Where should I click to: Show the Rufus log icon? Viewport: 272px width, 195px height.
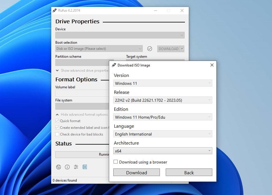point(85,167)
